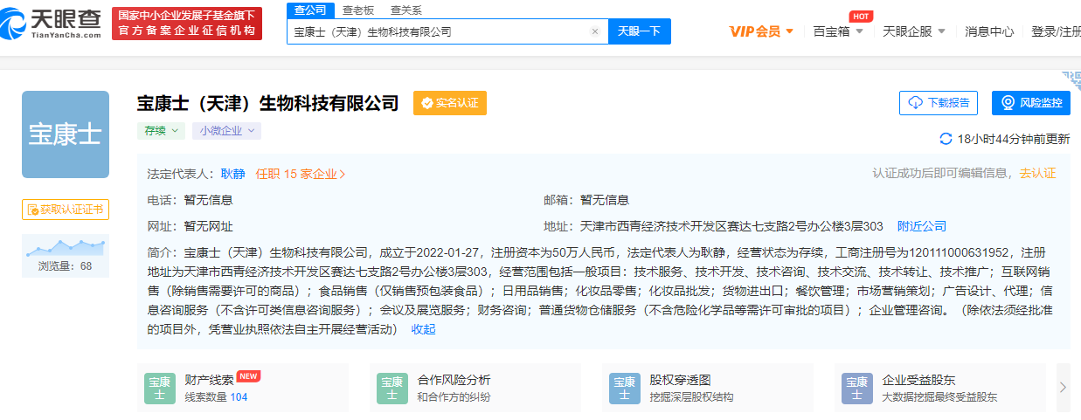Click the cloud download icon in 下载报告
Screen dimensions: 1081x420
(915, 103)
